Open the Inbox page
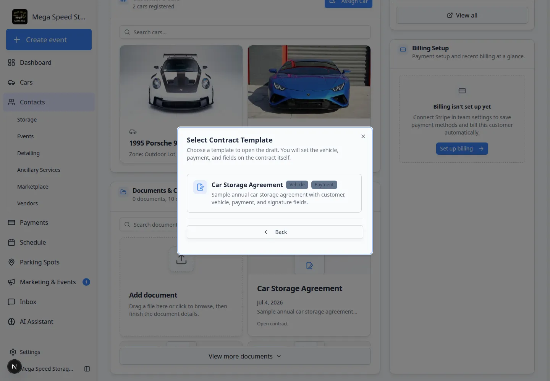 pos(49,302)
